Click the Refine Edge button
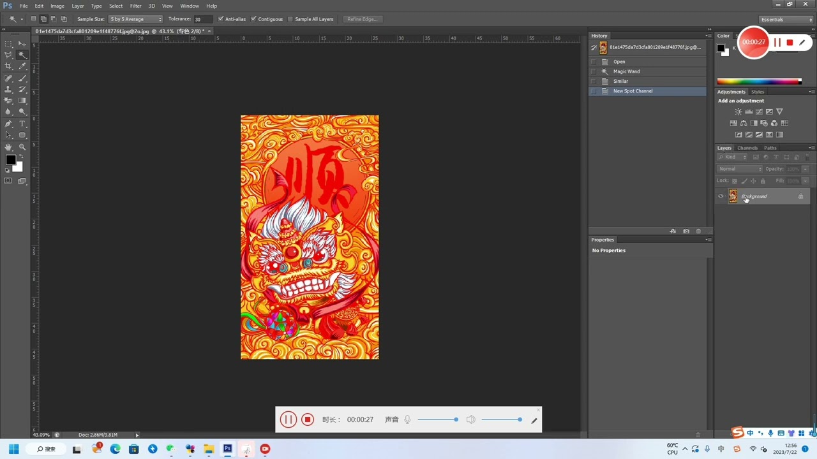 coord(362,19)
